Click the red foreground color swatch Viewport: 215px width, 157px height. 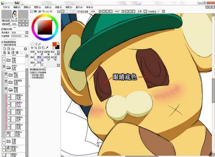pos(54,44)
